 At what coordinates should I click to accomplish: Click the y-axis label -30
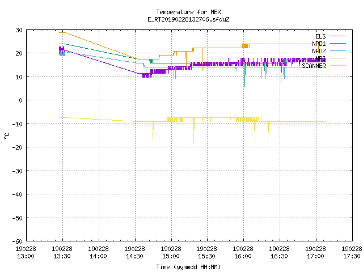pyautogui.click(x=18, y=171)
